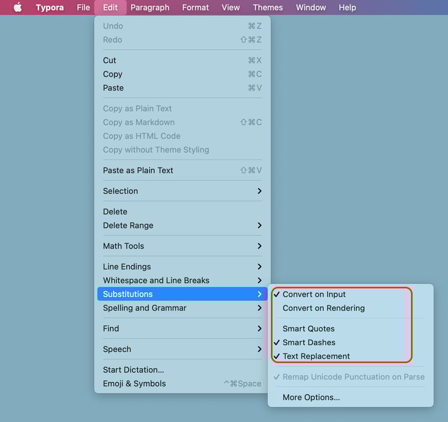448x422 pixels.
Task: Open Emoji & Symbols picker
Action: [x=182, y=384]
